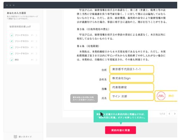Go to the next document page
This screenshot has height=140, width=188.
click(x=175, y=114)
